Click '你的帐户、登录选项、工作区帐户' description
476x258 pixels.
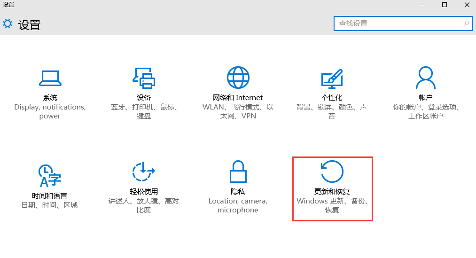point(426,111)
